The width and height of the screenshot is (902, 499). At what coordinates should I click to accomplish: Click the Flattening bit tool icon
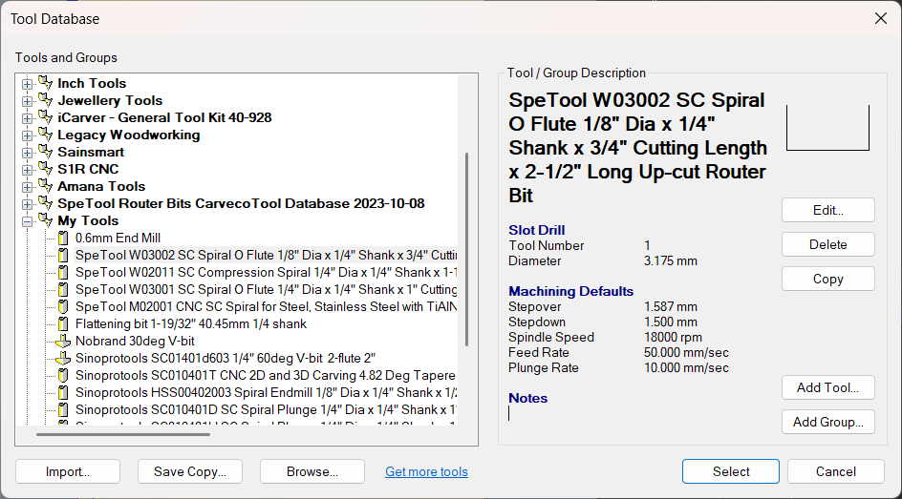point(64,324)
